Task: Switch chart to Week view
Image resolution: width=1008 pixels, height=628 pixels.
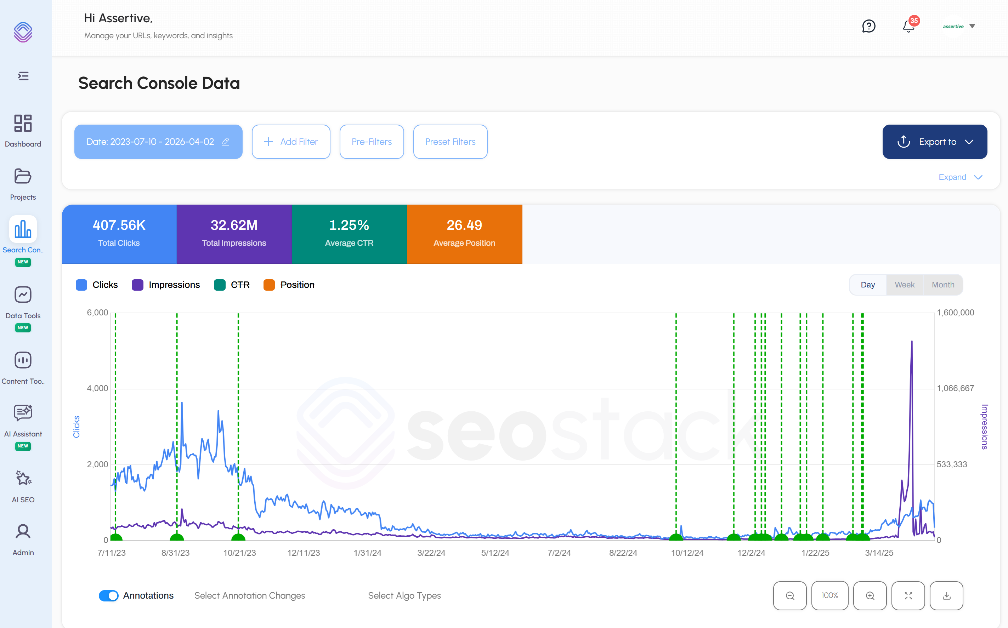Action: pos(904,285)
